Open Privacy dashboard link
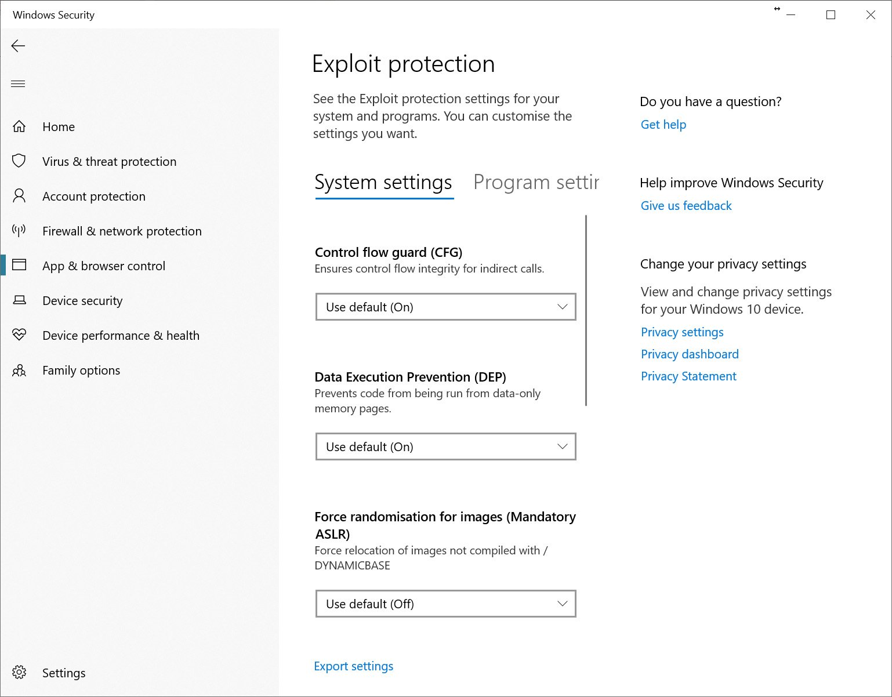 (690, 354)
